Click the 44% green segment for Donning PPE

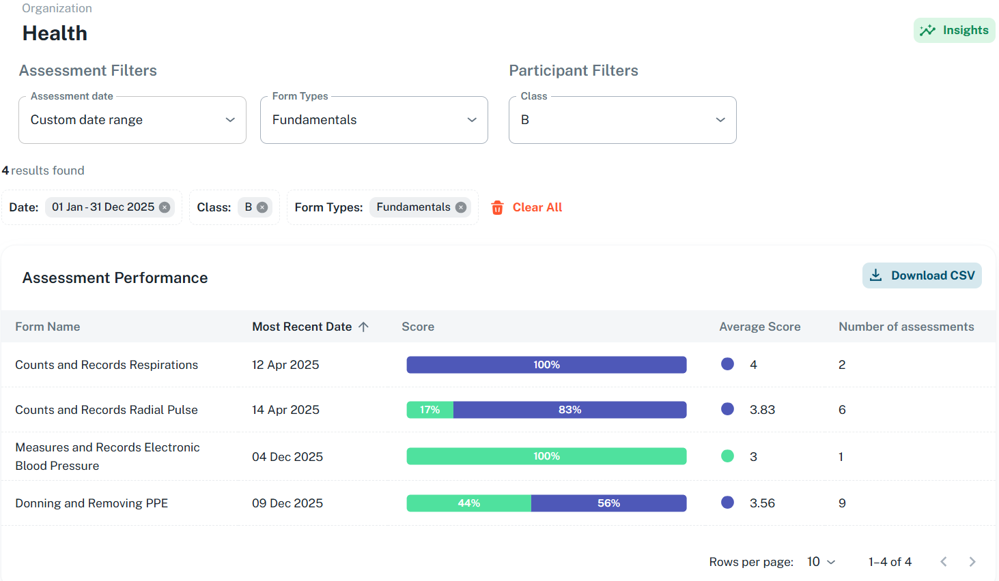468,503
